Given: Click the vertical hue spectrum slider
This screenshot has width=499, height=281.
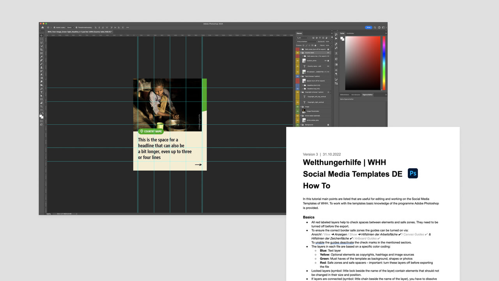Looking at the screenshot, I should (384, 63).
